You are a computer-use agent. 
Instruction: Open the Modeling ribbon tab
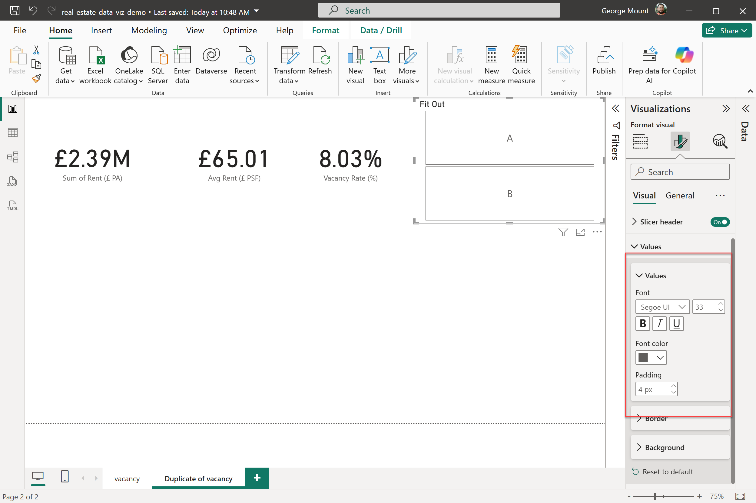point(149,31)
